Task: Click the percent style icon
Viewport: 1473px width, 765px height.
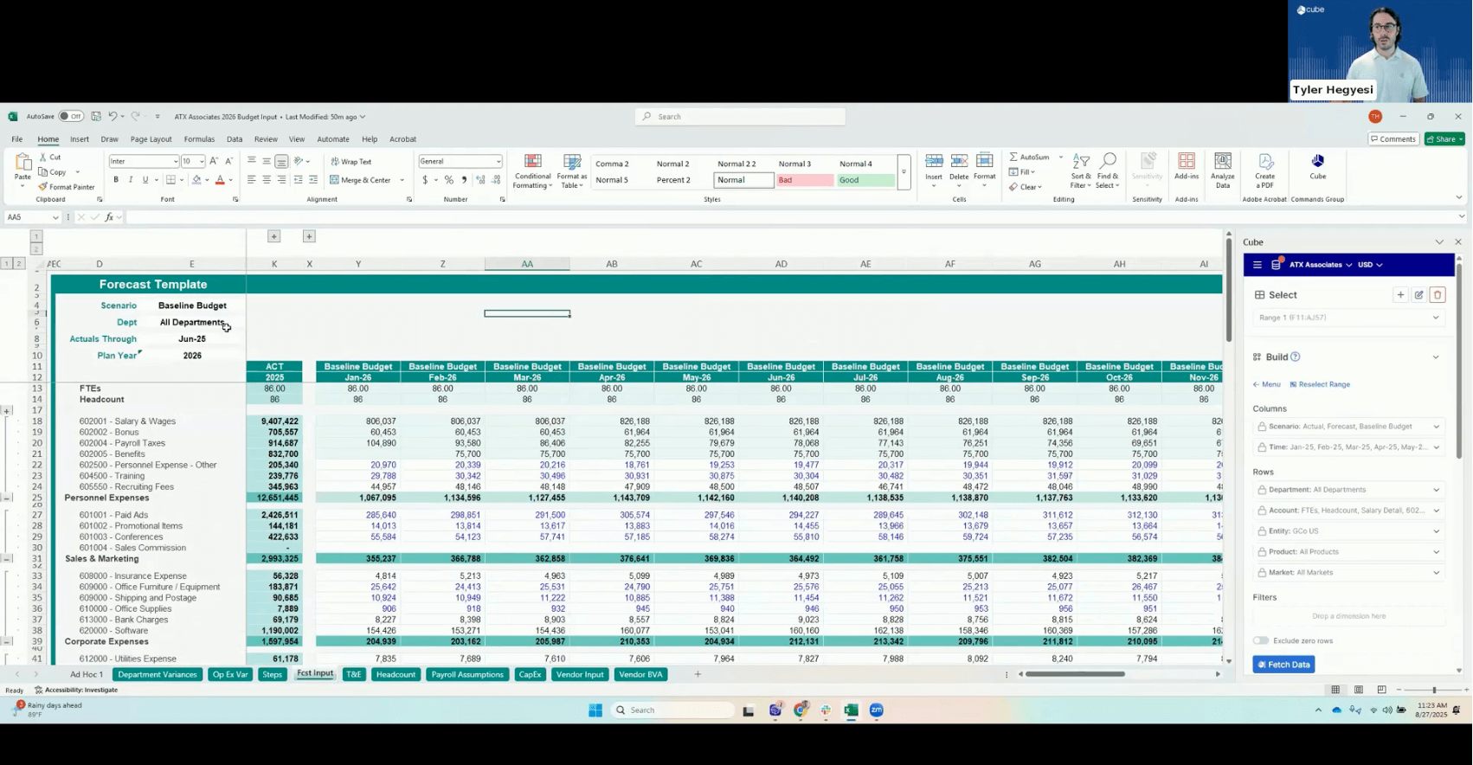Action: point(448,180)
